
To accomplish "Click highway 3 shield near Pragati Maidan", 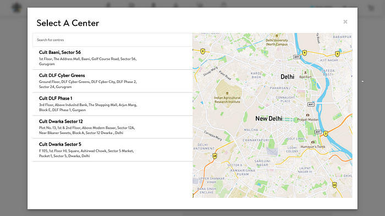I will (x=326, y=134).
